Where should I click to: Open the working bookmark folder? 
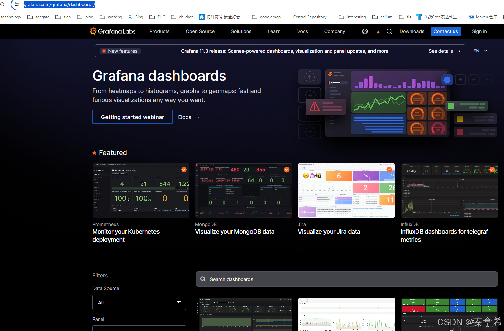[111, 17]
